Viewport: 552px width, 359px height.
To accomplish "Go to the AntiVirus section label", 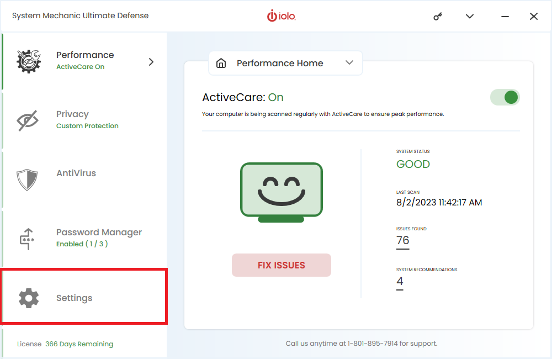I will [x=76, y=173].
